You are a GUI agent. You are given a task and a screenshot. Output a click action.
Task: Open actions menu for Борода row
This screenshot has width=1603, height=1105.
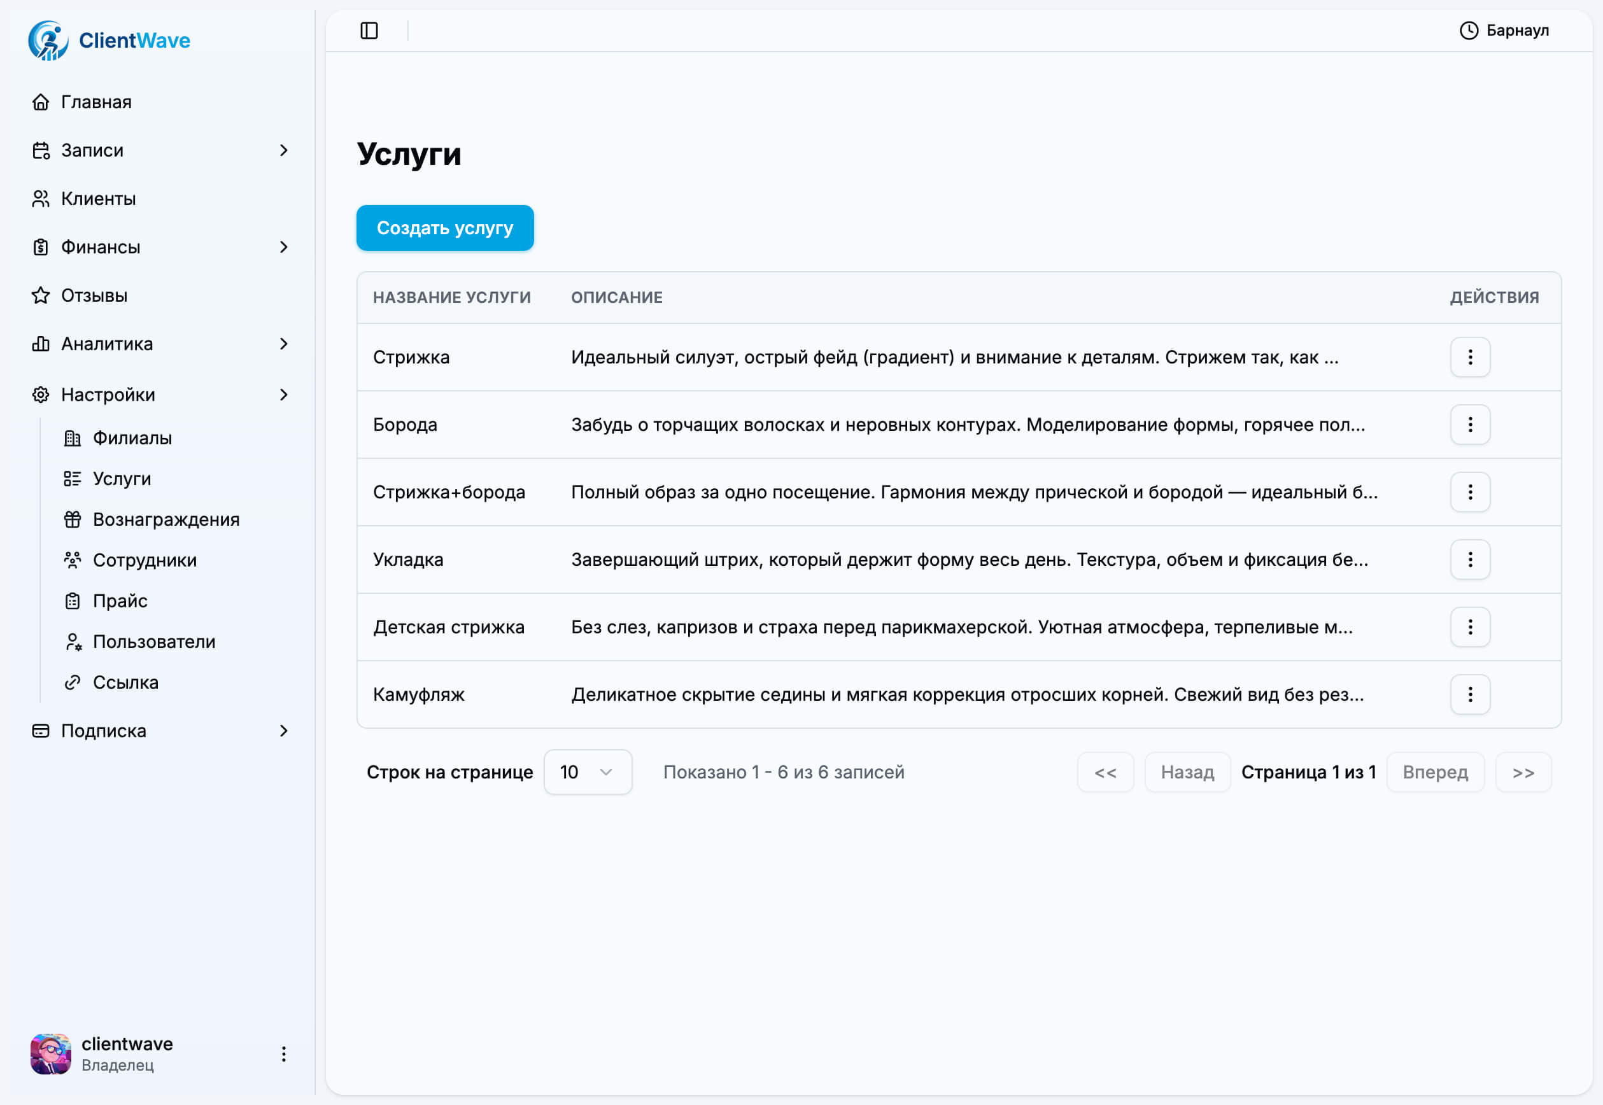pos(1469,425)
